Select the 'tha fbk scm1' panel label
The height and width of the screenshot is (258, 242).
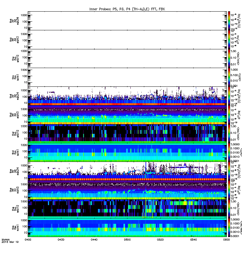tap(15, 77)
